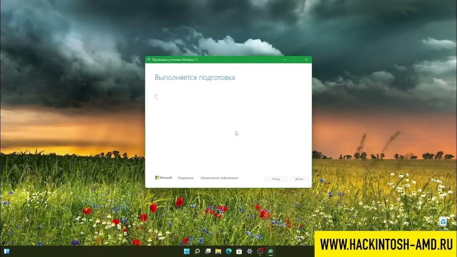Open OBS Studio taskbar icon
457x257 pixels.
pos(260,251)
